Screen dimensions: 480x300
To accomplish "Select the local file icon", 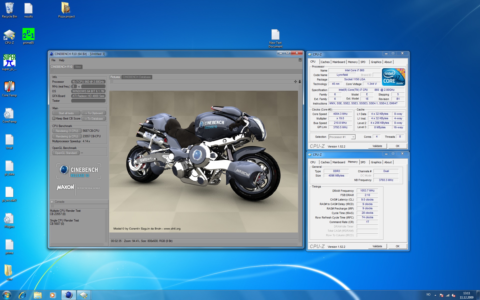I will 9,141.
